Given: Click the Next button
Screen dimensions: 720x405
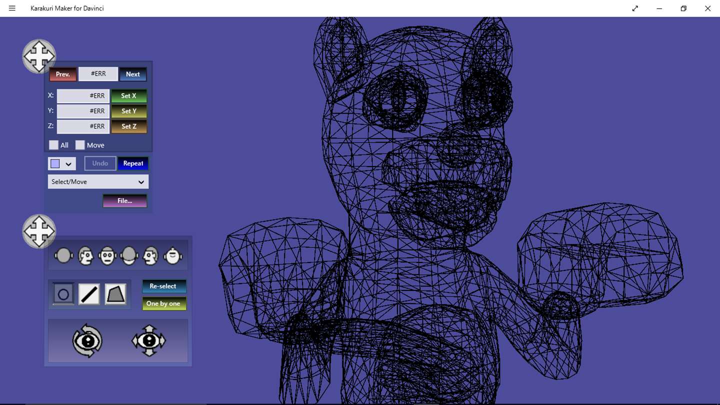Looking at the screenshot, I should (x=133, y=74).
